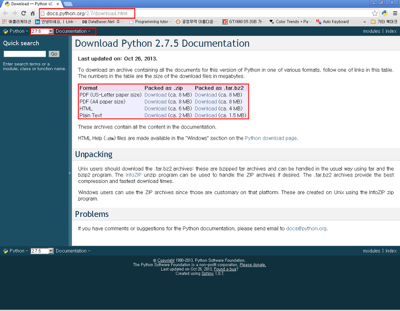Open index link in bottom navigation
This screenshot has height=311, width=400.
[391, 251]
